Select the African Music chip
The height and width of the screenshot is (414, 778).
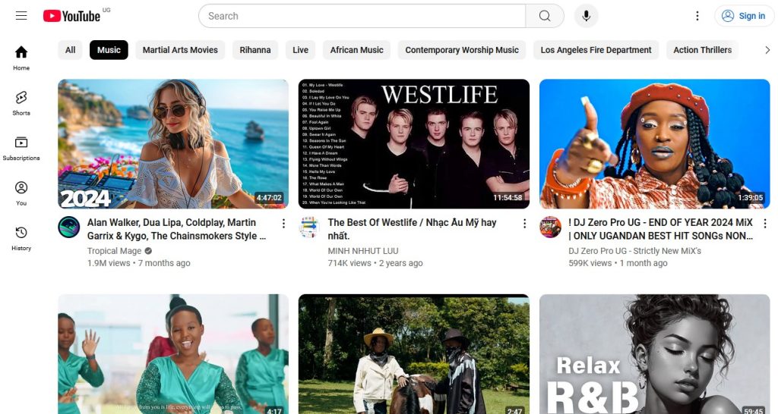tap(356, 50)
